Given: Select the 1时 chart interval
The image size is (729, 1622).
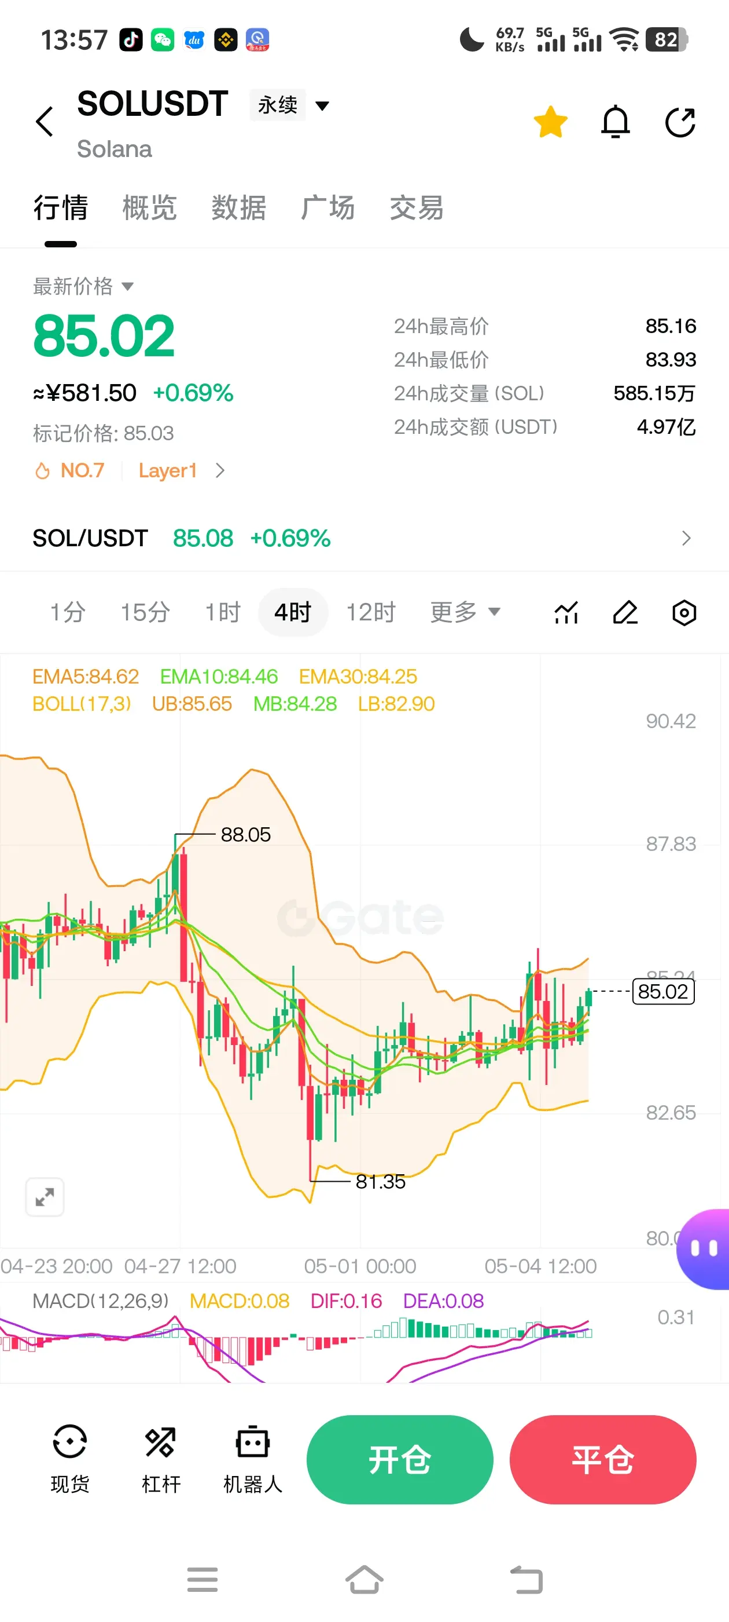Looking at the screenshot, I should point(223,612).
